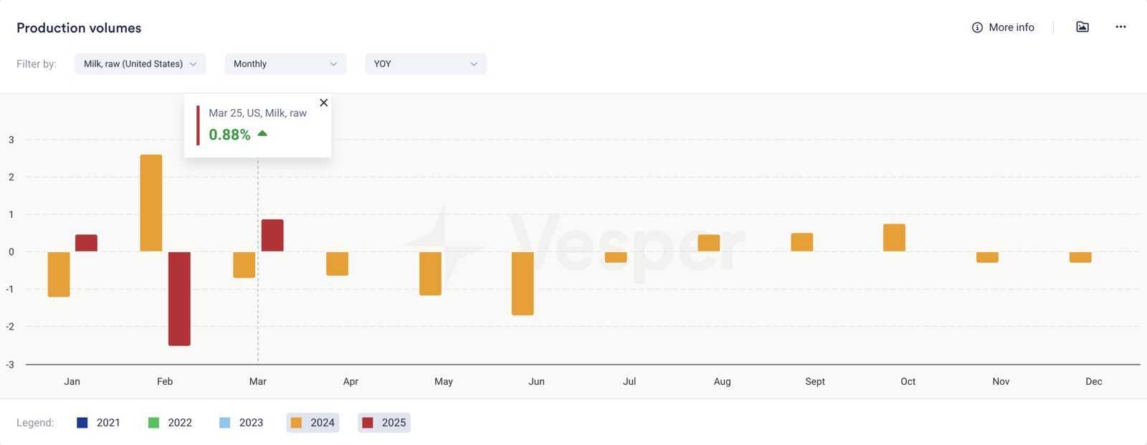Open the three-dot options menu
Image resolution: width=1147 pixels, height=445 pixels.
click(1120, 27)
